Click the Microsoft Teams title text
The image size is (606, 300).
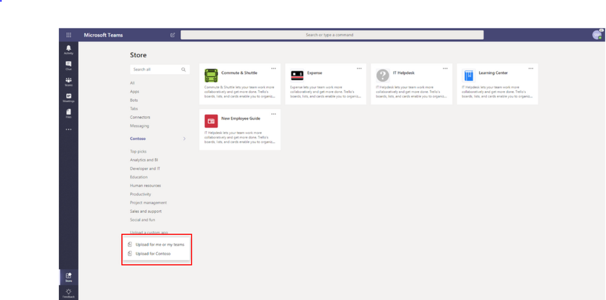pyautogui.click(x=103, y=35)
